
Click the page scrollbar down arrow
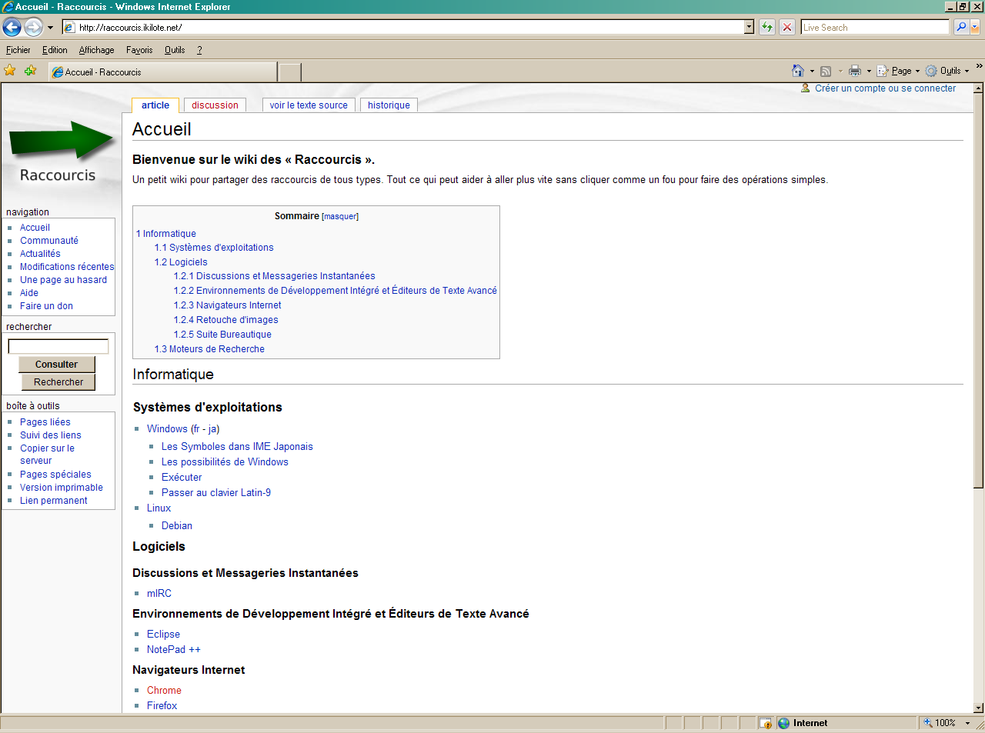(x=979, y=708)
